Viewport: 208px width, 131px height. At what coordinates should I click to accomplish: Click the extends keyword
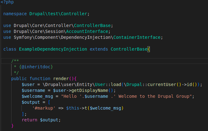coord(99,49)
